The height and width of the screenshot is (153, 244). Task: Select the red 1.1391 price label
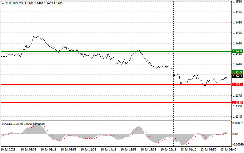tap(237, 84)
